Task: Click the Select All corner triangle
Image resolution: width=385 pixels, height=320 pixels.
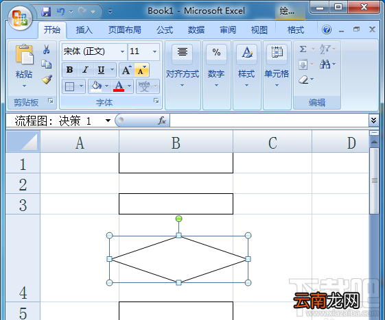Action: tap(23, 141)
